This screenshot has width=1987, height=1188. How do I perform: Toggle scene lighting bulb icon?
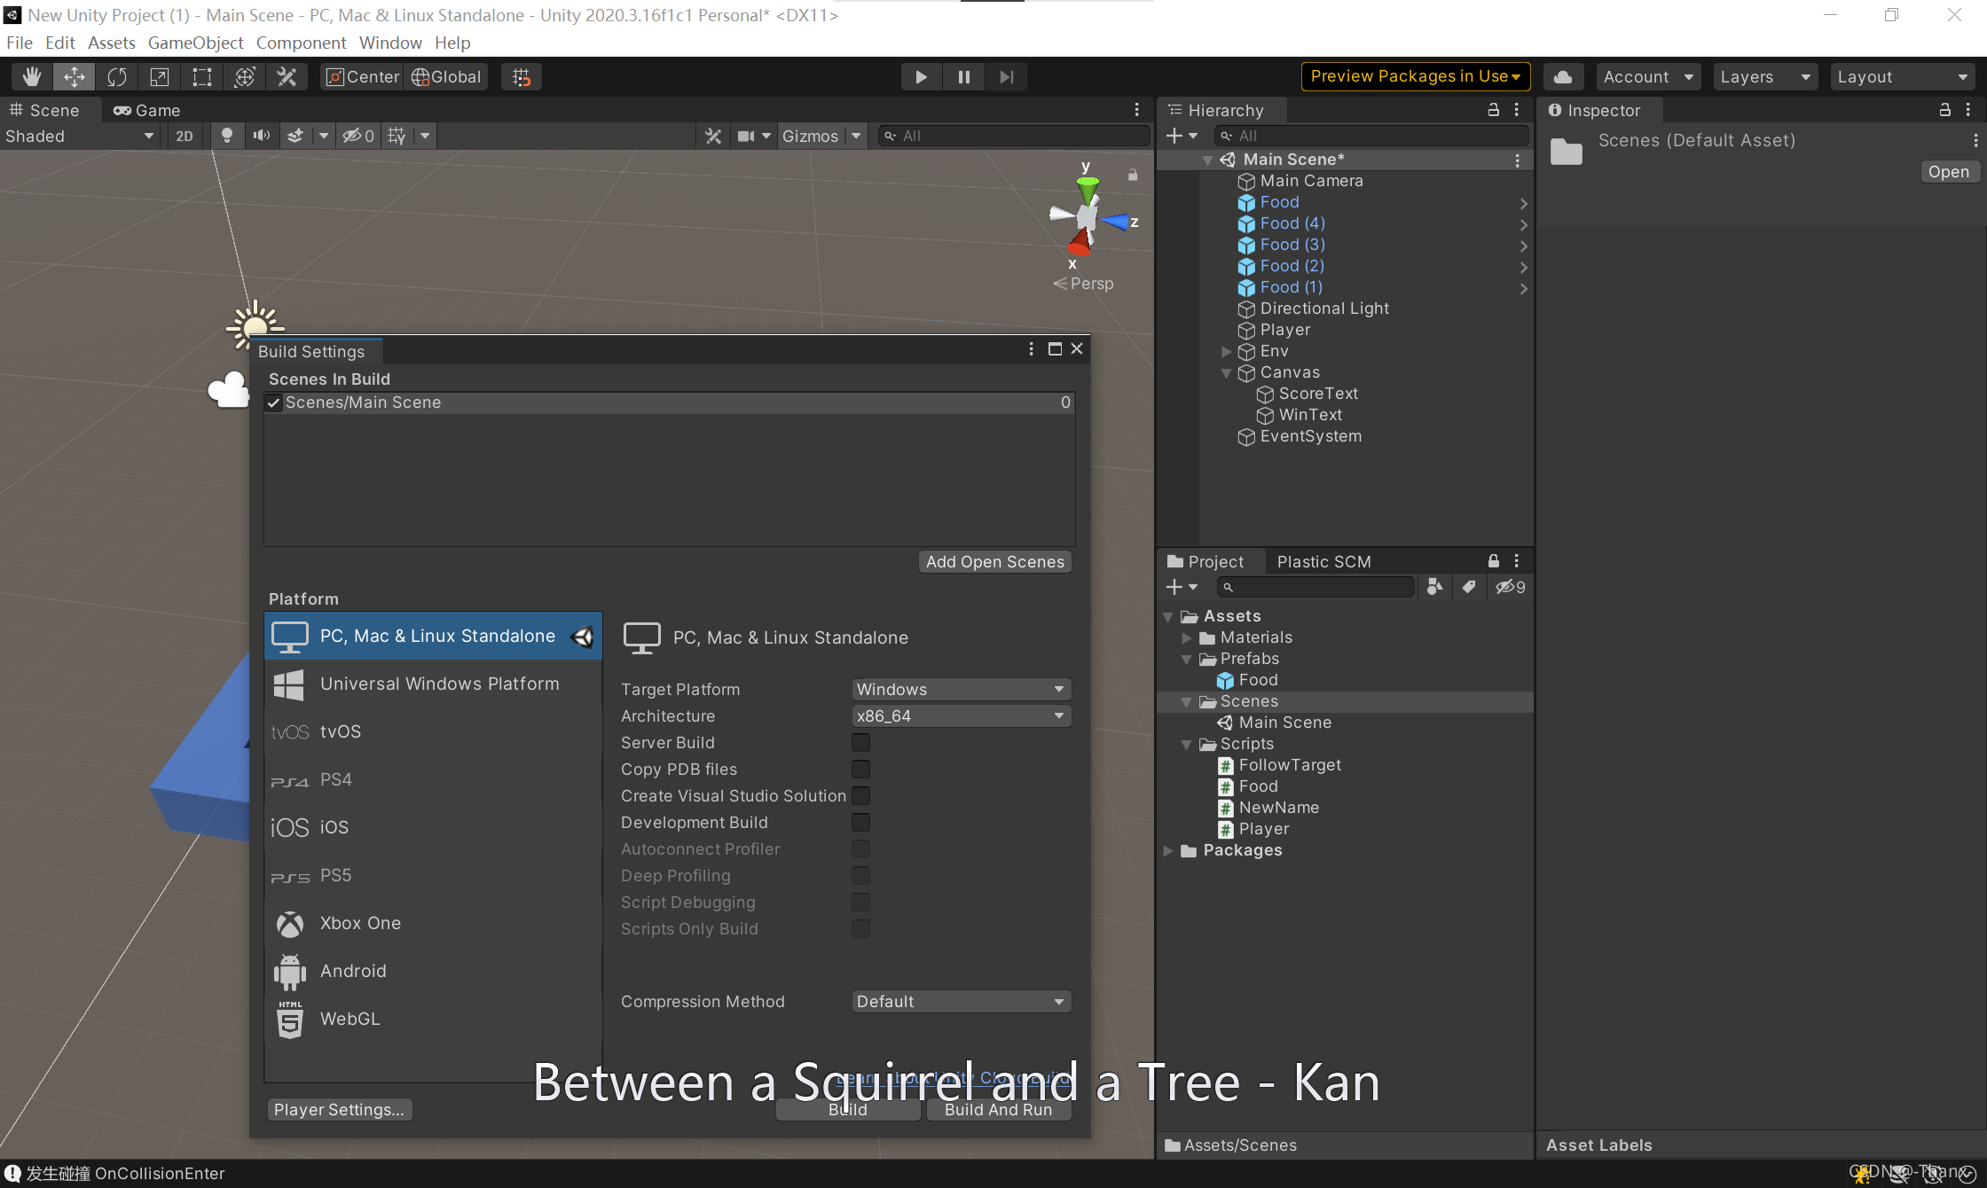click(x=227, y=136)
